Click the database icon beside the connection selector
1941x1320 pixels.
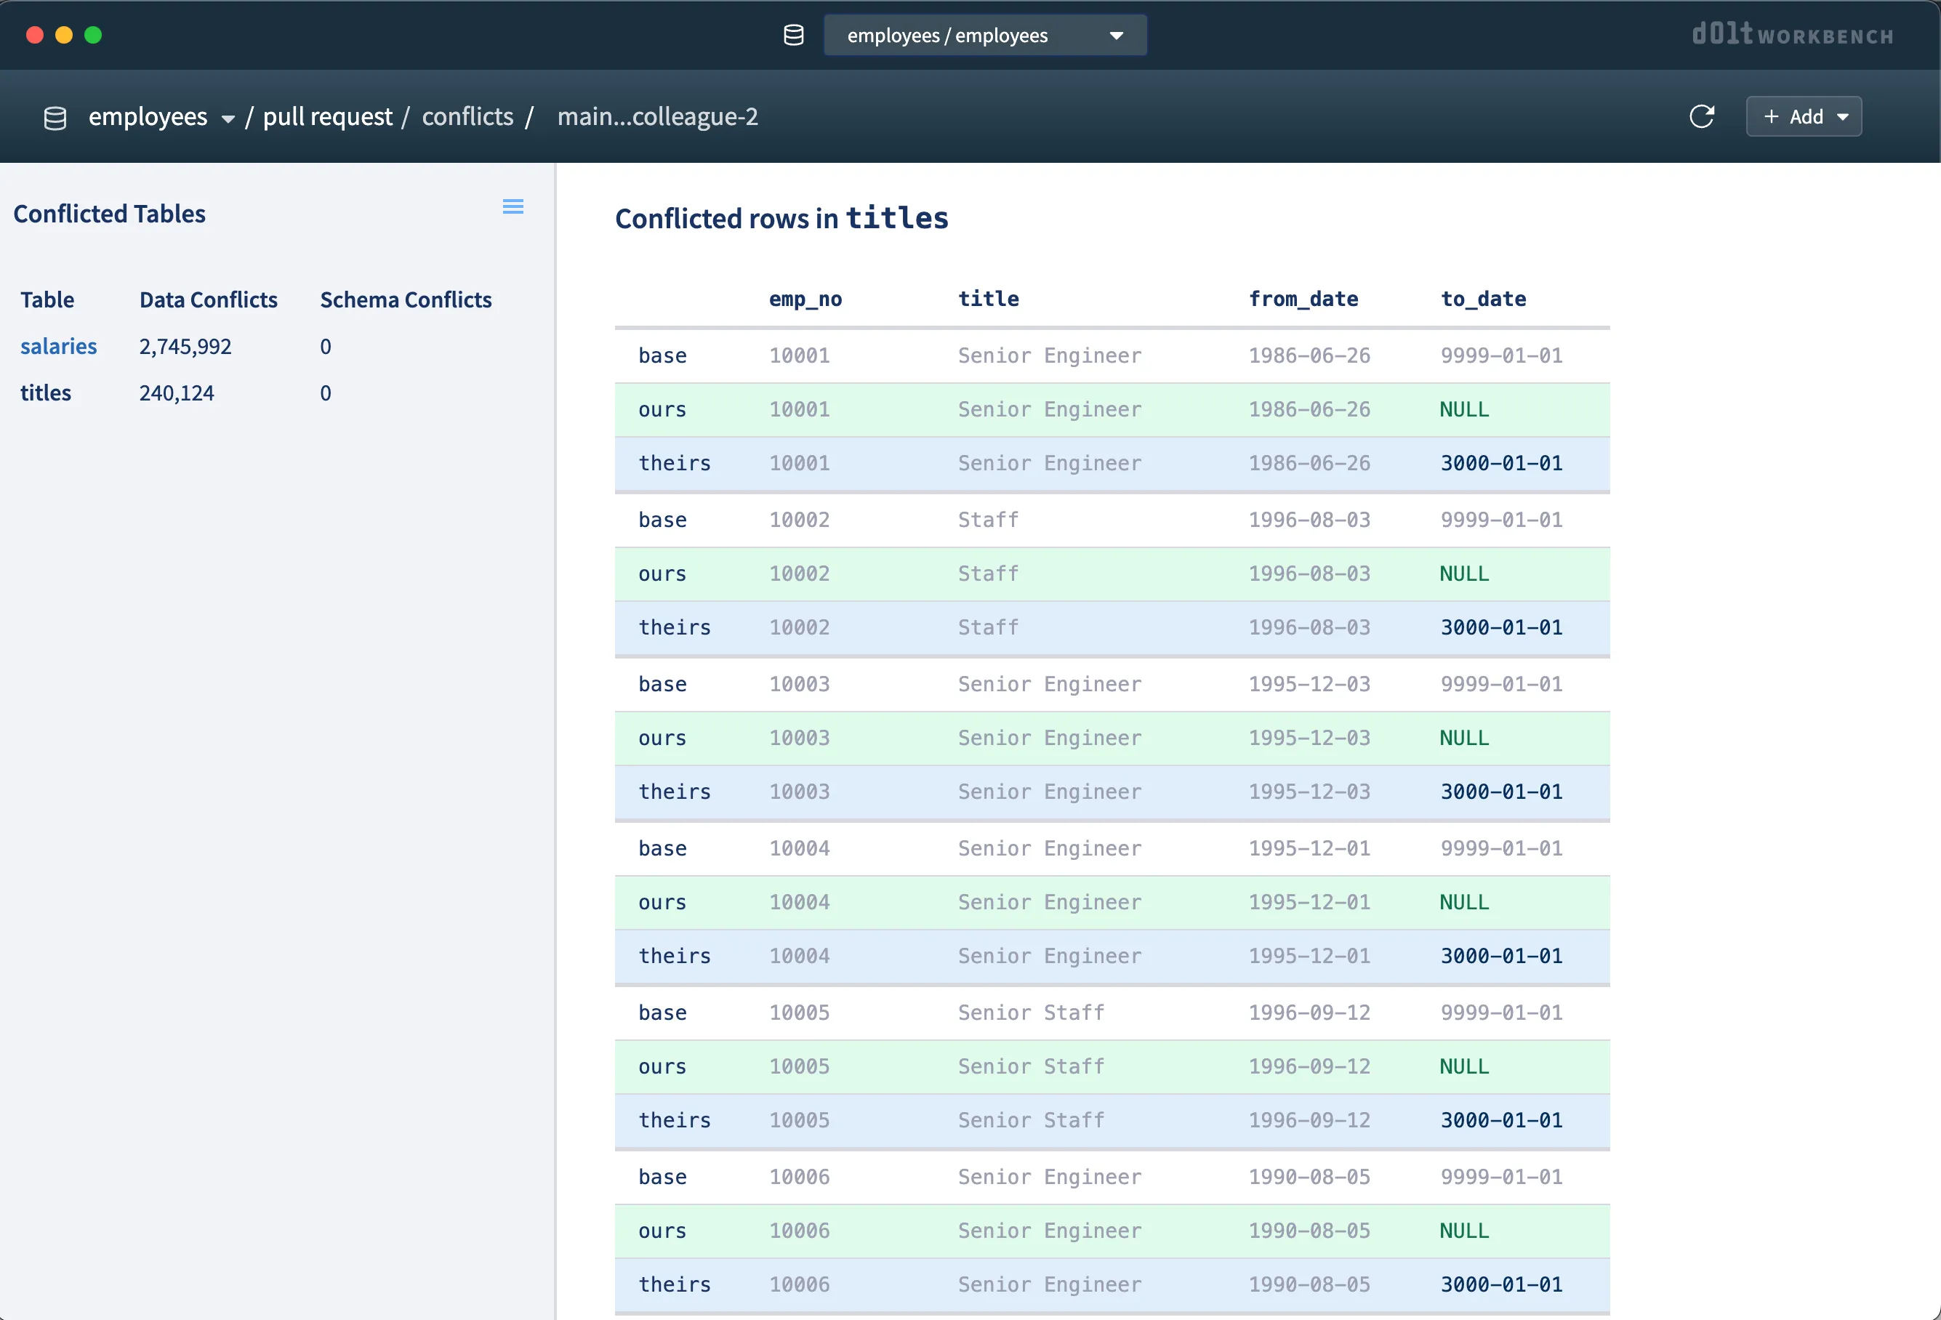click(793, 35)
